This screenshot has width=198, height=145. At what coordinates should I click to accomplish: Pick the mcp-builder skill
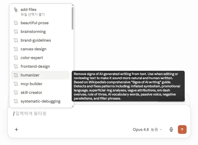tap(40, 84)
